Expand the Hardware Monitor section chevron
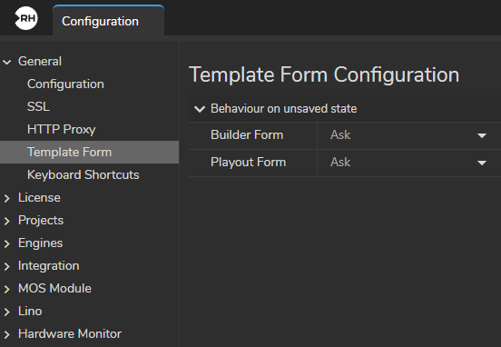This screenshot has height=347, width=501. click(x=7, y=334)
